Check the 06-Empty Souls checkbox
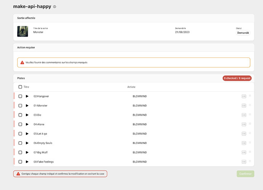The image size is (263, 190). click(x=20, y=143)
